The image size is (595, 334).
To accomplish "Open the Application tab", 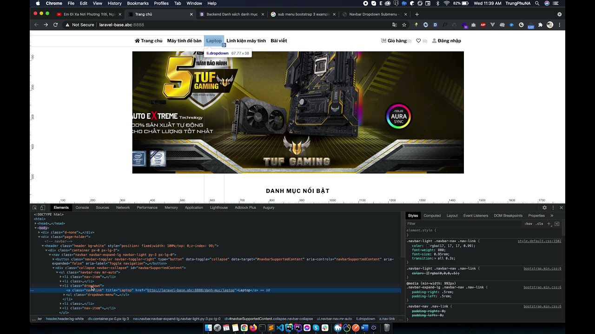I will click(x=194, y=207).
